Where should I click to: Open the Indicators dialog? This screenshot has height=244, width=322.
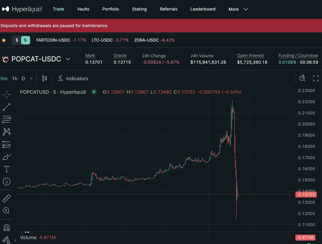pos(73,79)
